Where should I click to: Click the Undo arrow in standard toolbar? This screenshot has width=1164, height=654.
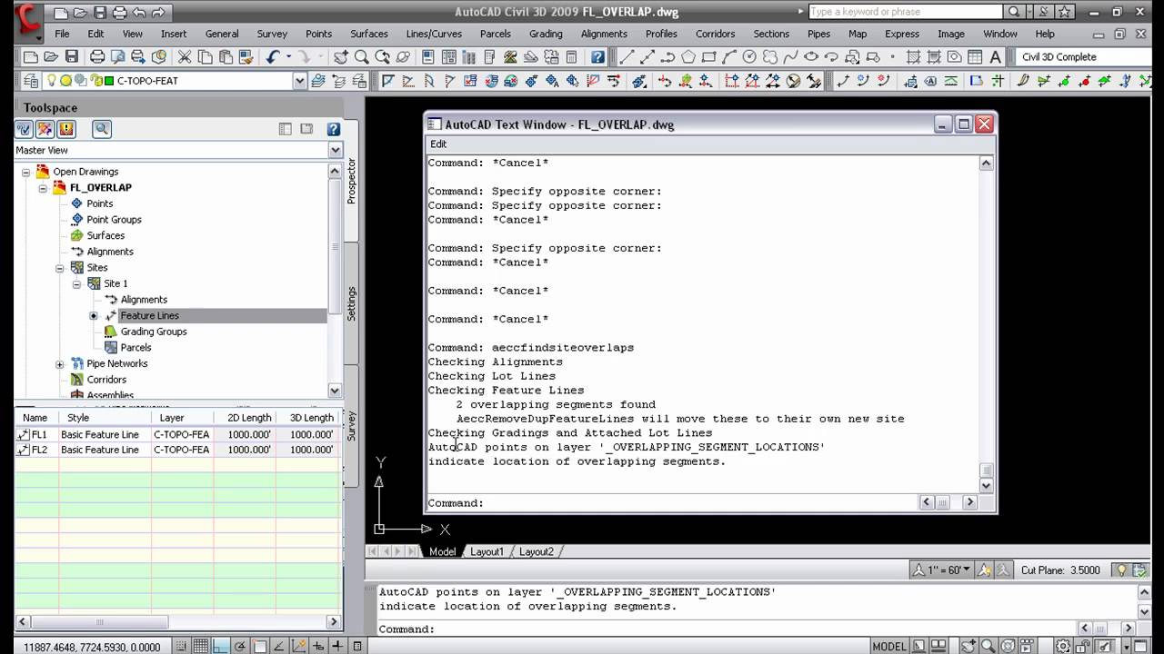(273, 56)
